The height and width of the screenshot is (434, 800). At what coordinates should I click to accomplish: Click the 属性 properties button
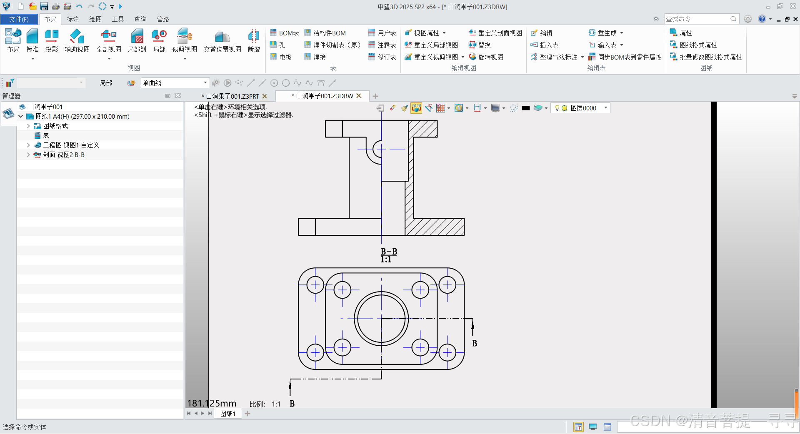coord(681,33)
